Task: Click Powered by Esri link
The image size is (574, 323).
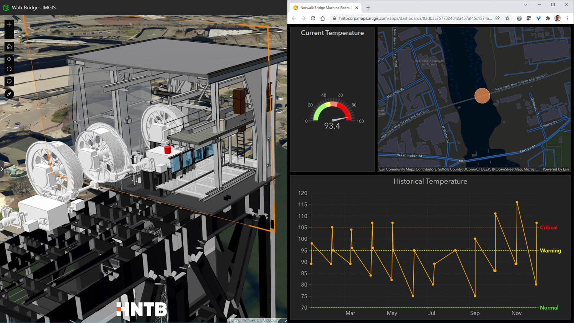Action: click(556, 169)
